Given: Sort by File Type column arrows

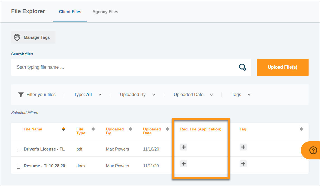Looking at the screenshot, I should pyautogui.click(x=93, y=129).
